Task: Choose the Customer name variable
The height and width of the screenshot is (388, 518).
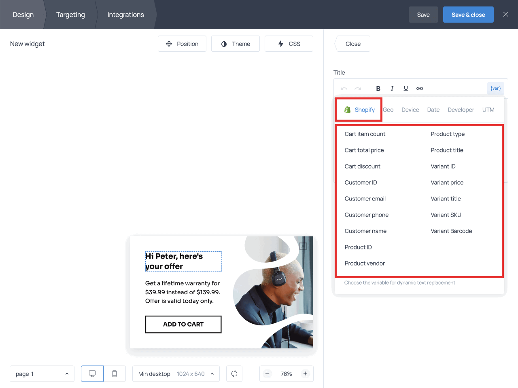Action: pyautogui.click(x=365, y=231)
